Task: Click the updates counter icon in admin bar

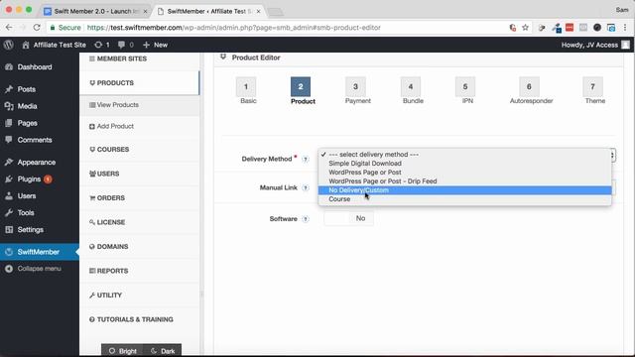Action: click(101, 45)
